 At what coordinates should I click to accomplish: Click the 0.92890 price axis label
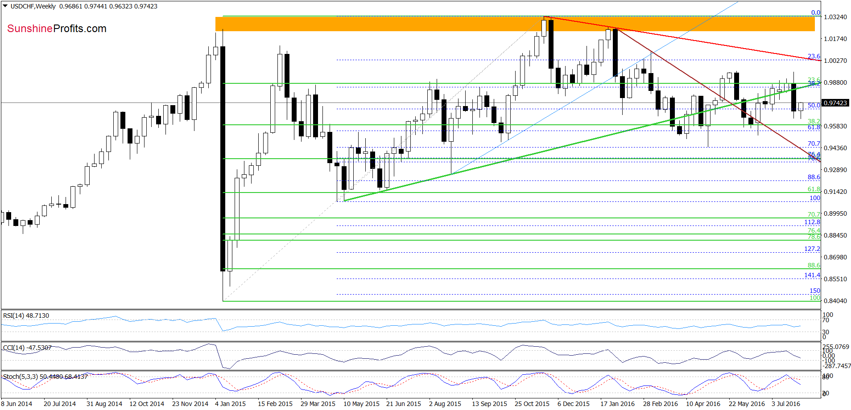tap(835, 170)
